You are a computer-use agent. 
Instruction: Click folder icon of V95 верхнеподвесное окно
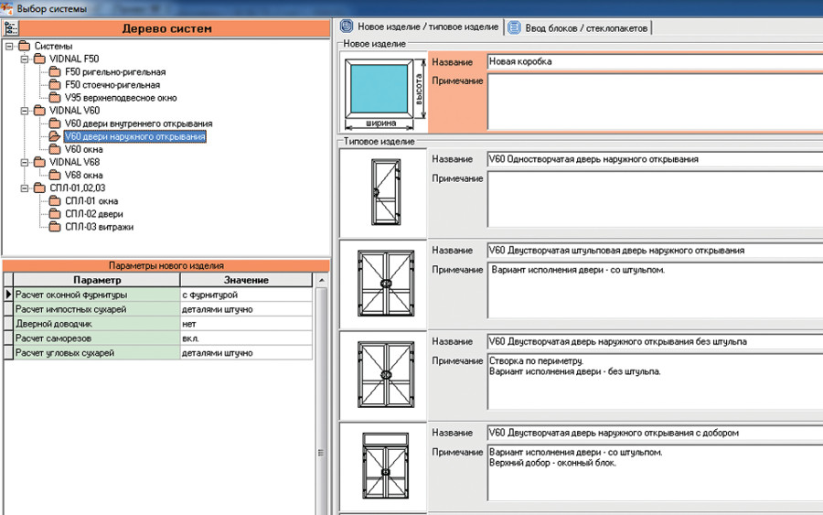(55, 97)
